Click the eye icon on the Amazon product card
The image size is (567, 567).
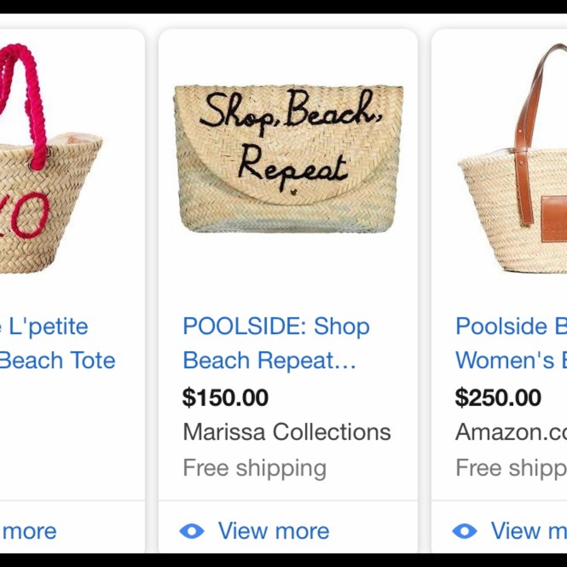click(465, 531)
